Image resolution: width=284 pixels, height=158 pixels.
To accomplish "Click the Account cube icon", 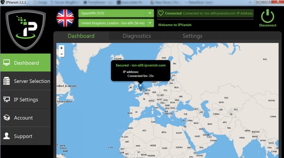I will pos(7,117).
